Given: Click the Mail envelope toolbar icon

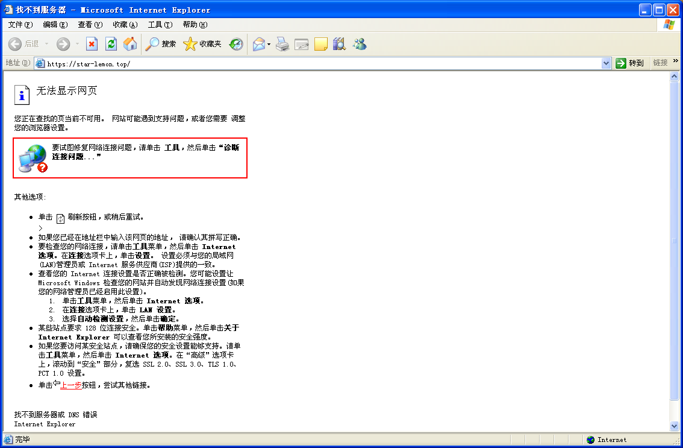Looking at the screenshot, I should pos(259,44).
